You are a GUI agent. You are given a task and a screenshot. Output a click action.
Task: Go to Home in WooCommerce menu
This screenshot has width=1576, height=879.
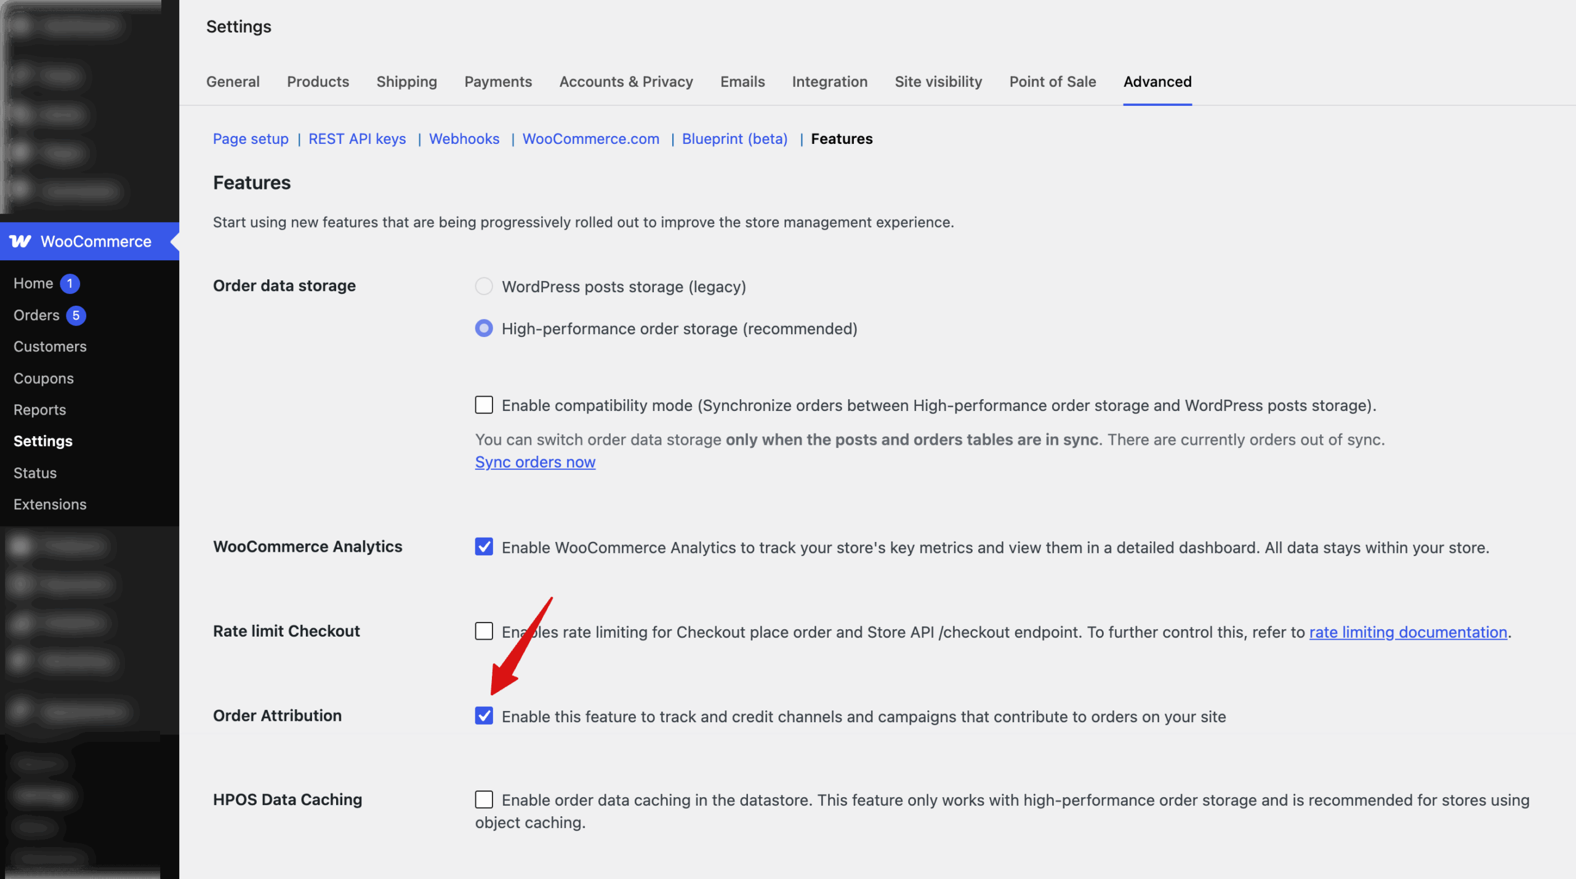(33, 283)
